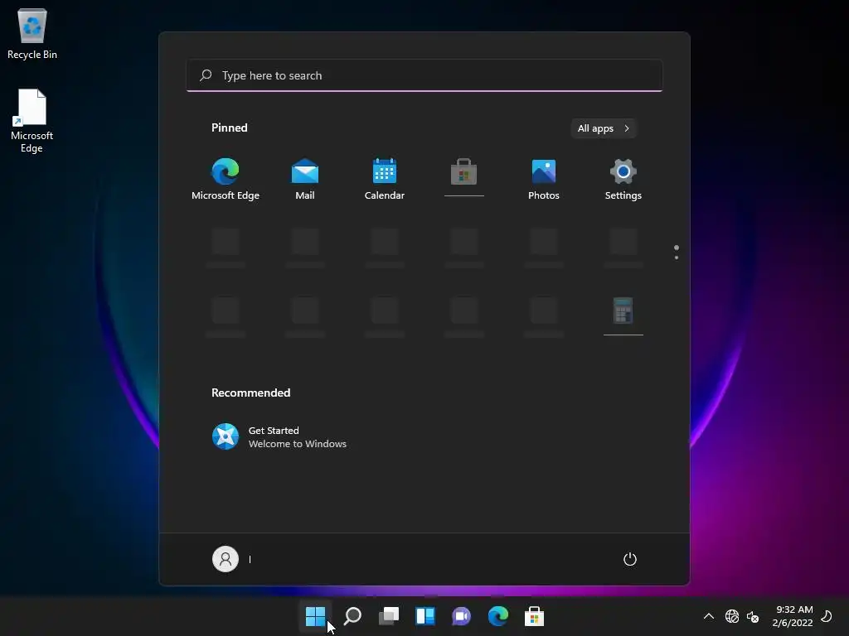Open the Photos pinned app

pyautogui.click(x=544, y=180)
